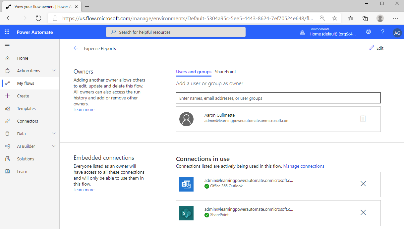Viewport: 404px width, 229px height.
Task: Click the Data cylinder icon
Action: tap(8, 134)
